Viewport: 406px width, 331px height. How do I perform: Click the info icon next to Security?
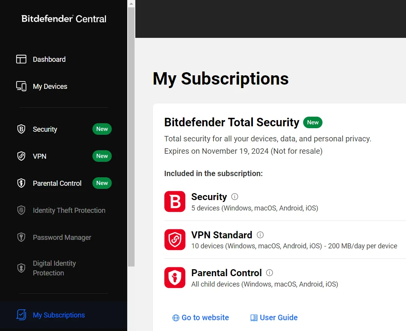click(x=235, y=197)
